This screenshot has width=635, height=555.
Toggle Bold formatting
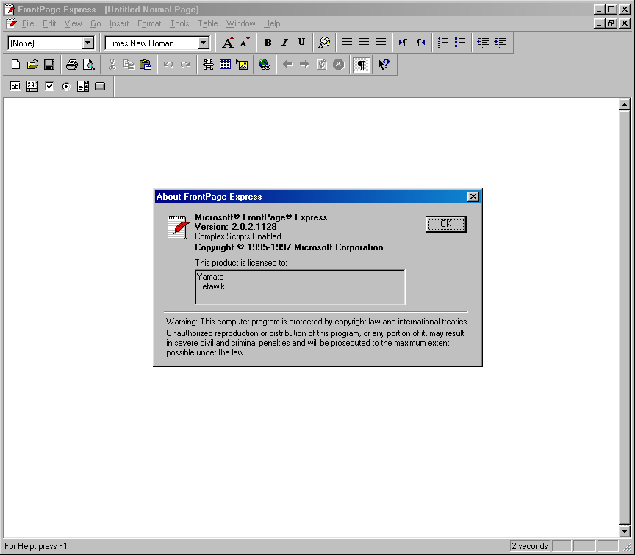click(x=268, y=43)
